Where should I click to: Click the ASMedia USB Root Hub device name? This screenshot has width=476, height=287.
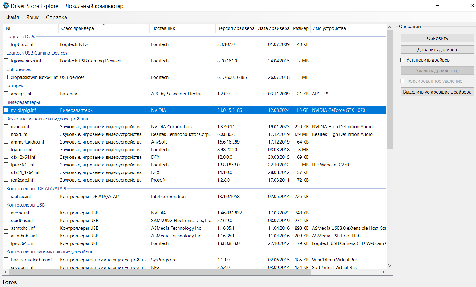click(336, 236)
